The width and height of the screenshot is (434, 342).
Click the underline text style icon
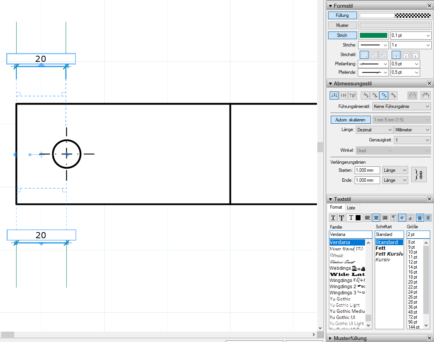tap(333, 218)
